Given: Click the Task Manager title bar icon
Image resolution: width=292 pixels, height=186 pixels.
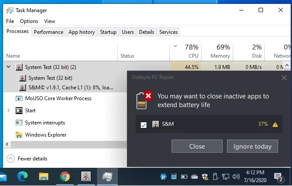Looking at the screenshot, I should (10, 10).
